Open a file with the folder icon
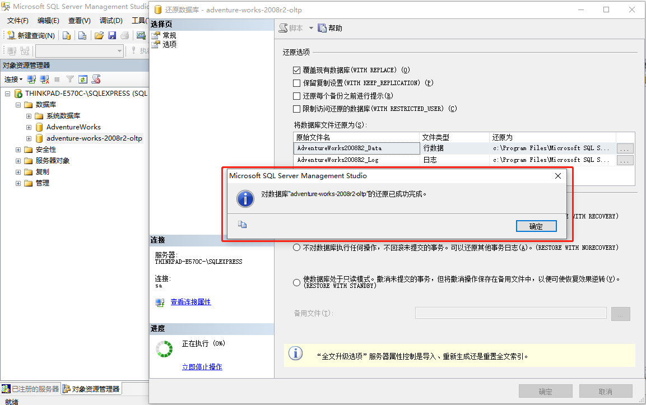 click(x=99, y=36)
